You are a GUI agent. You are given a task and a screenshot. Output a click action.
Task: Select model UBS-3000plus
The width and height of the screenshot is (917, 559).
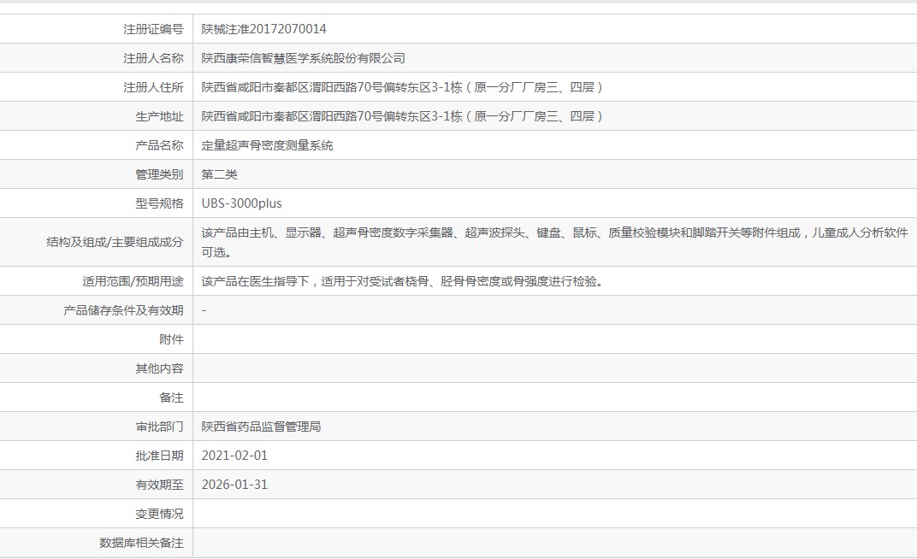point(241,203)
